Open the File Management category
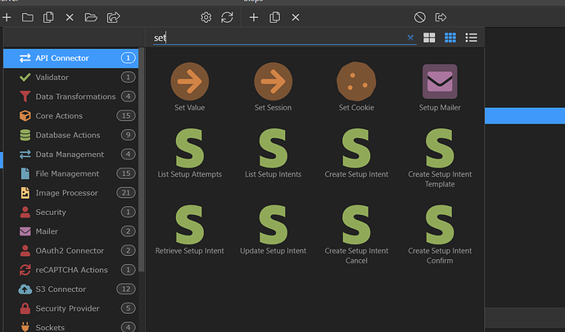Image resolution: width=565 pixels, height=332 pixels. coord(71,173)
